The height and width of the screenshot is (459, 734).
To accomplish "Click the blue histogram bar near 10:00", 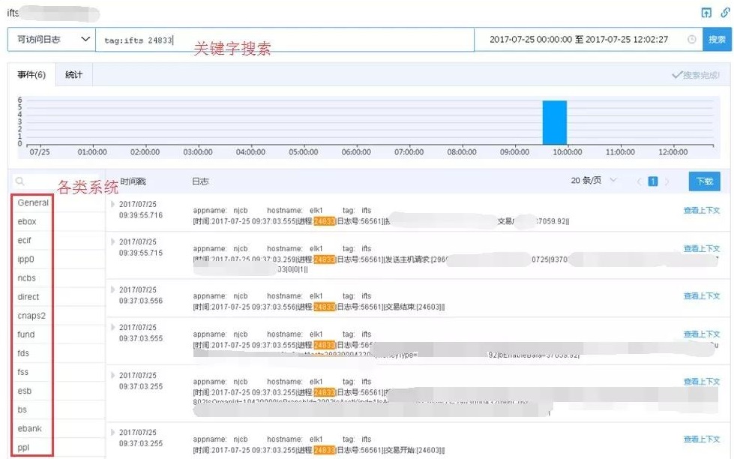I will pyautogui.click(x=555, y=121).
